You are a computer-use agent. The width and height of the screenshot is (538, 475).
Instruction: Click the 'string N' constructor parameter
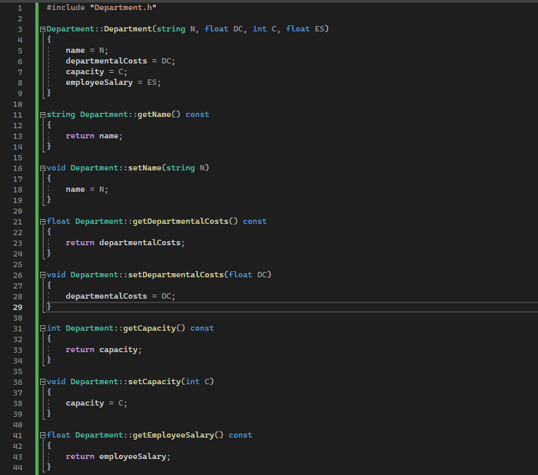point(176,29)
